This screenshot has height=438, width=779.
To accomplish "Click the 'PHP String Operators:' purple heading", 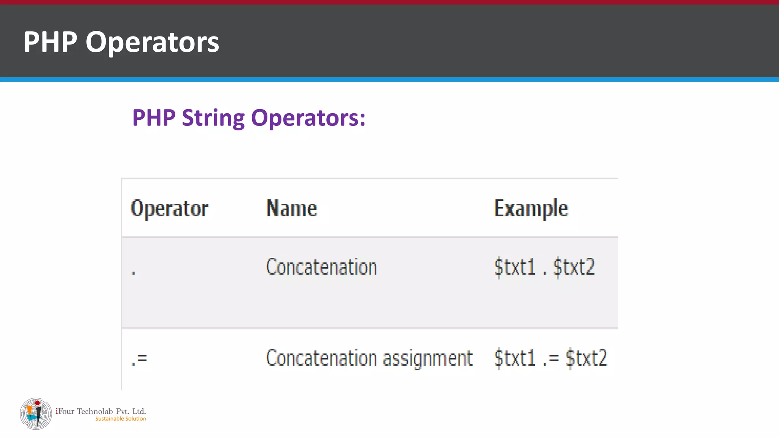I will point(249,118).
